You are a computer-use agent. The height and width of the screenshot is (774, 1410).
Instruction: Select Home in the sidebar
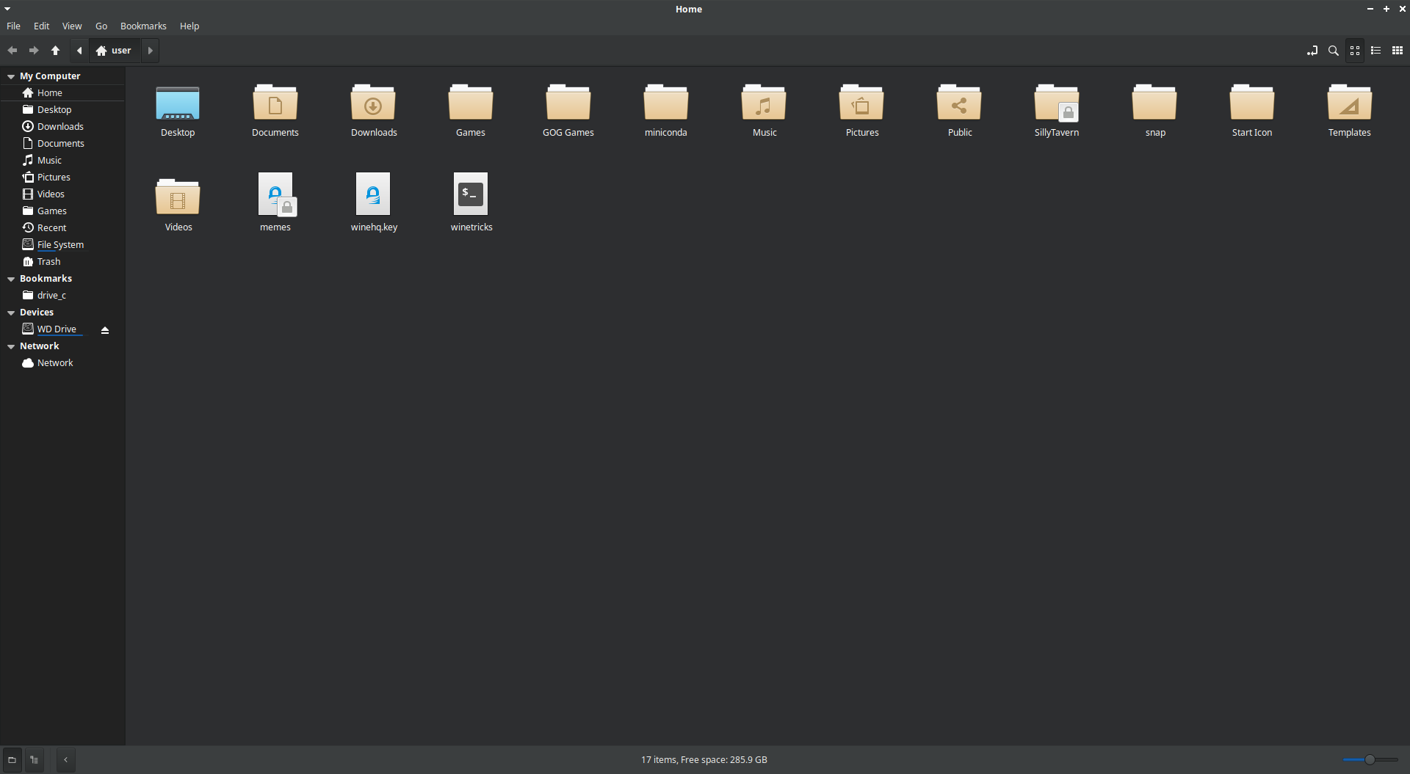point(62,93)
